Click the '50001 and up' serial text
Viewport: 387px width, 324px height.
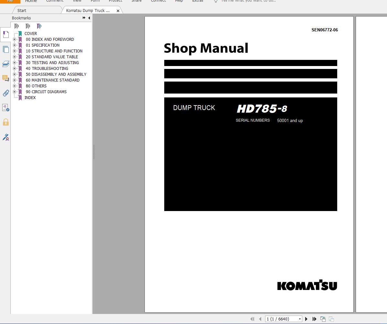click(x=290, y=121)
